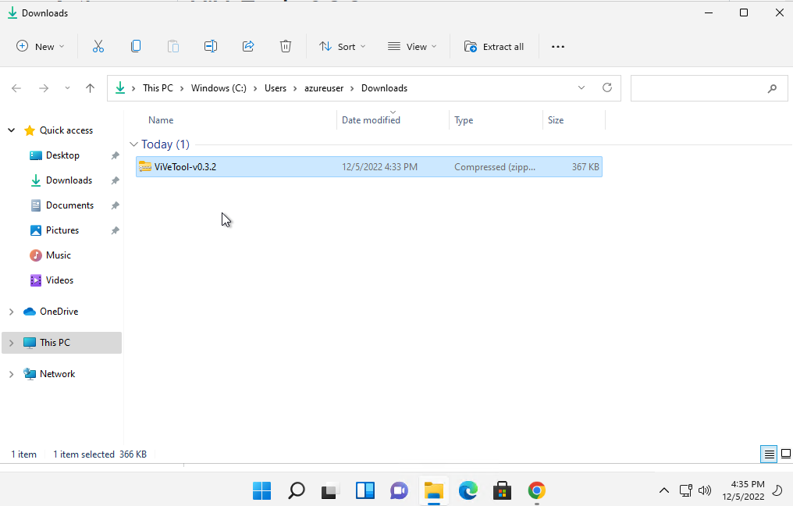Sort by Size column header

tap(555, 120)
